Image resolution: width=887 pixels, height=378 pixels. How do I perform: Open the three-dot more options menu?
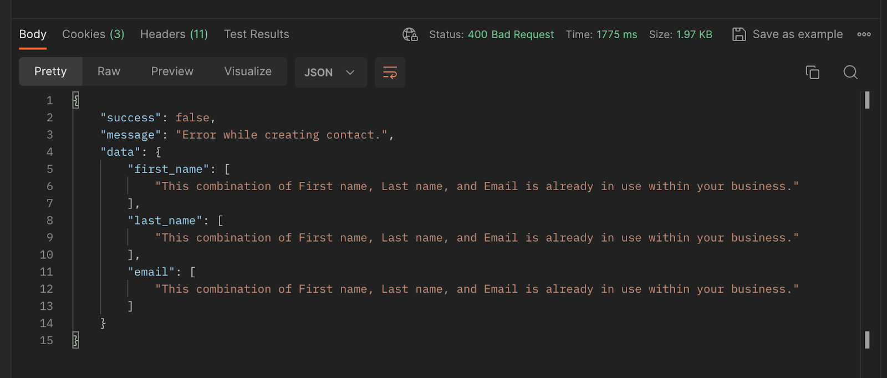864,34
